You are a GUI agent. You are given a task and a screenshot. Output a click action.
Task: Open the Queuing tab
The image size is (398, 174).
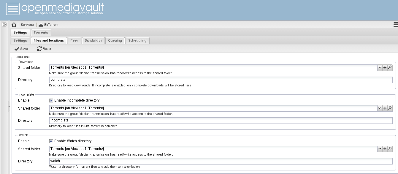click(x=115, y=40)
